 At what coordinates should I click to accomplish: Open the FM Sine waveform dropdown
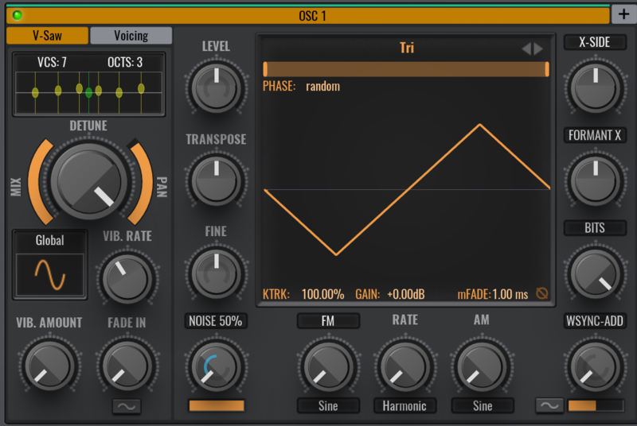(328, 406)
